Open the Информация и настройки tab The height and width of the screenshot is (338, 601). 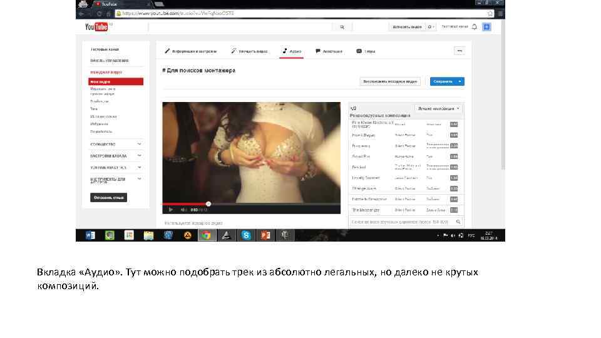190,51
